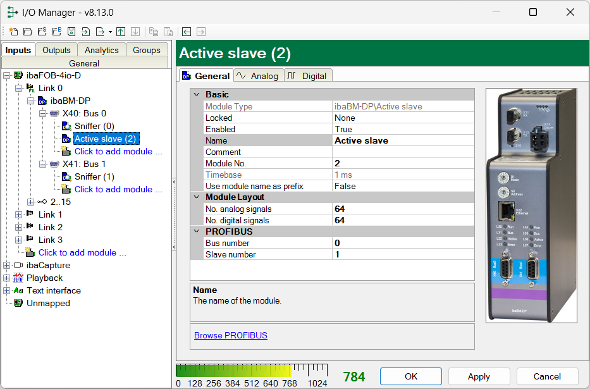Open the Export dropdown arrow
Image resolution: width=590 pixels, height=389 pixels.
tap(110, 32)
